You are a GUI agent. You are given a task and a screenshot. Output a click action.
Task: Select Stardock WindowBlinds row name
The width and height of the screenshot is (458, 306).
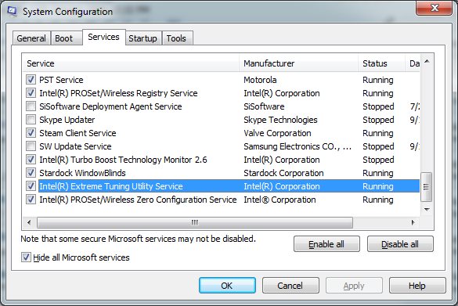pos(82,173)
